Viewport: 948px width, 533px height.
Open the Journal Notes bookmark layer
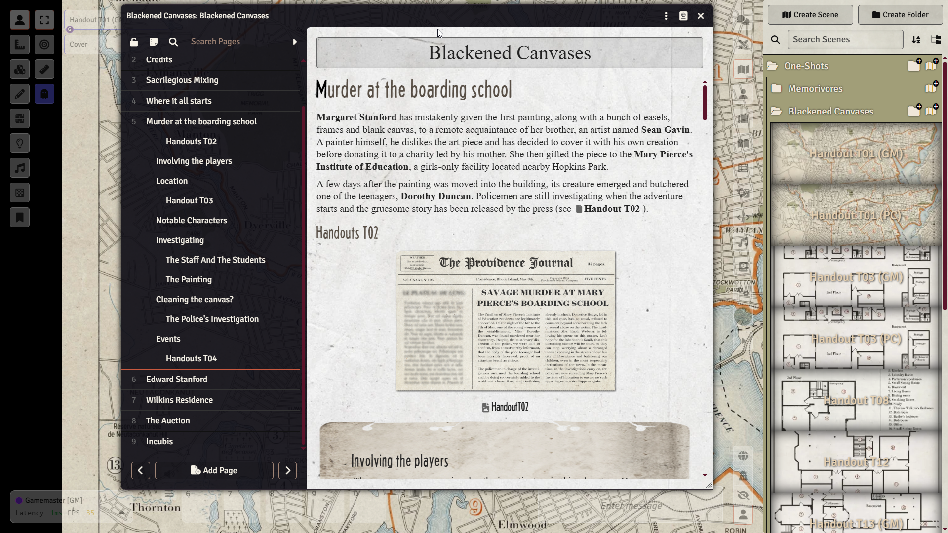click(x=20, y=217)
